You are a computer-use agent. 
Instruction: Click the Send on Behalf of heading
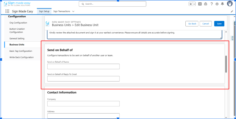[60, 50]
